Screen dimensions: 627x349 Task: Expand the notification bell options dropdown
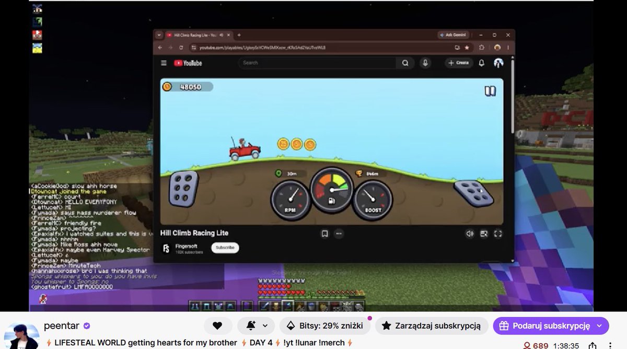[x=265, y=325]
